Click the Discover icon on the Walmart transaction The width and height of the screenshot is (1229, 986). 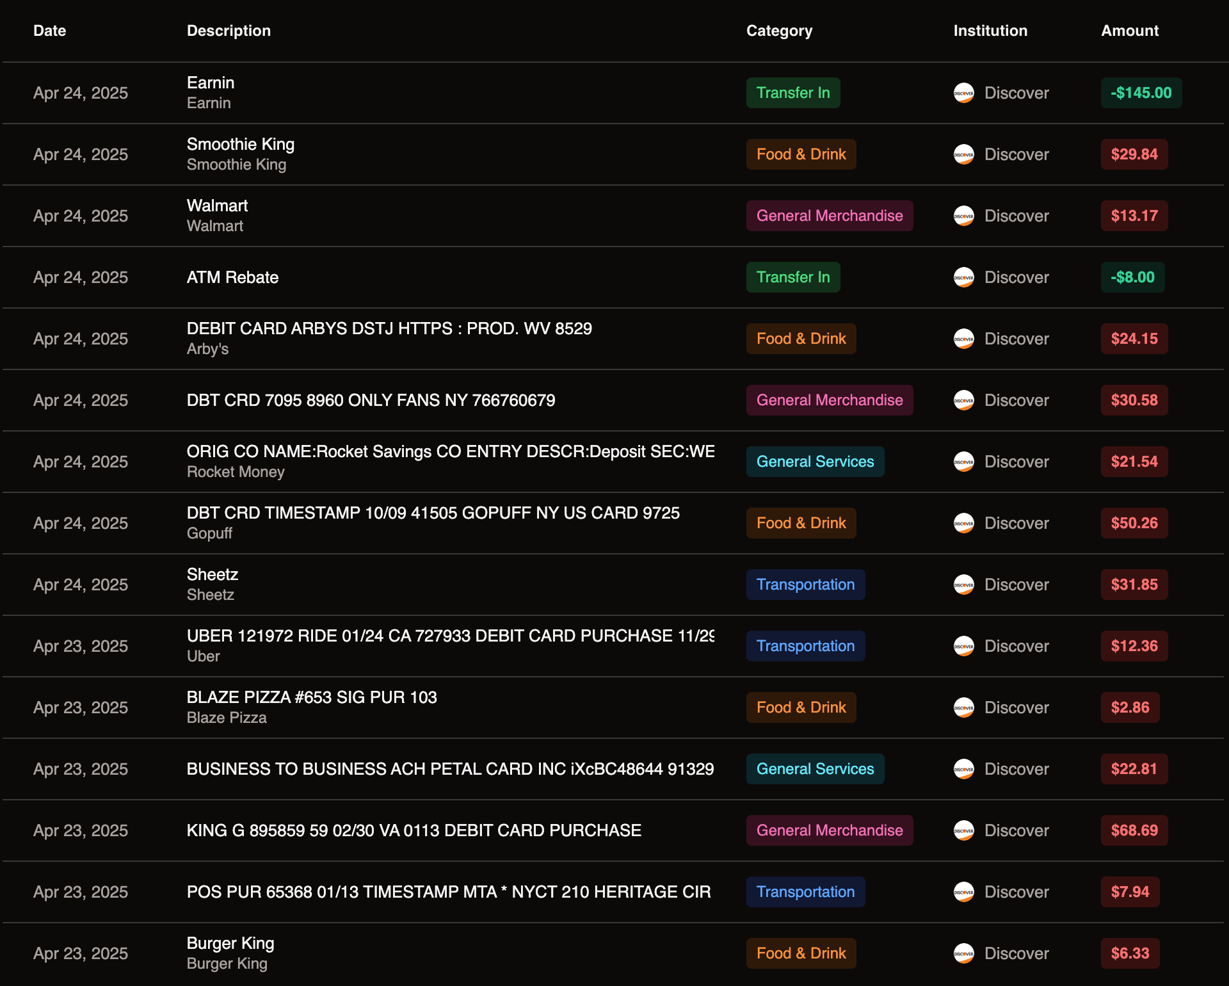tap(964, 216)
